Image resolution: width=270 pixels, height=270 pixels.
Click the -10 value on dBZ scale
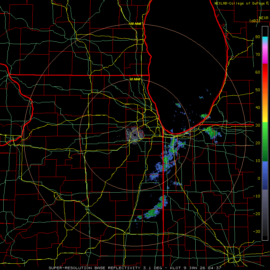click(x=256, y=196)
